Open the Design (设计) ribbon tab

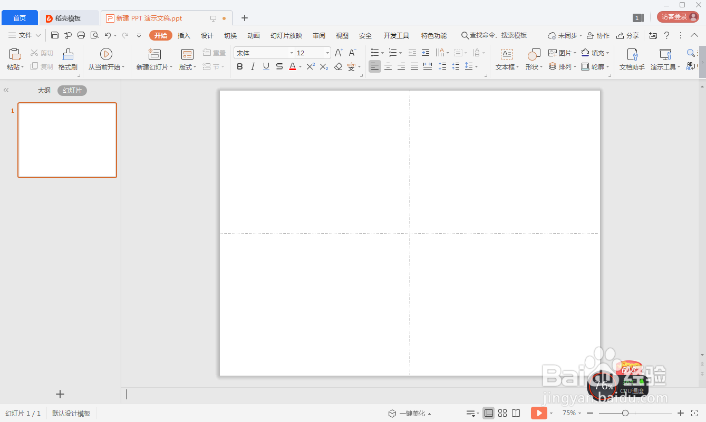coord(207,35)
